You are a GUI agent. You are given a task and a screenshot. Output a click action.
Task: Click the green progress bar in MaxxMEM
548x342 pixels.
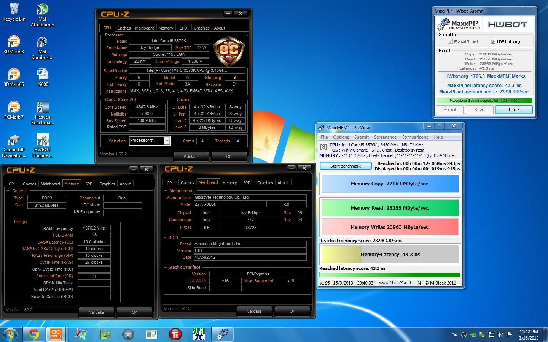point(390,275)
